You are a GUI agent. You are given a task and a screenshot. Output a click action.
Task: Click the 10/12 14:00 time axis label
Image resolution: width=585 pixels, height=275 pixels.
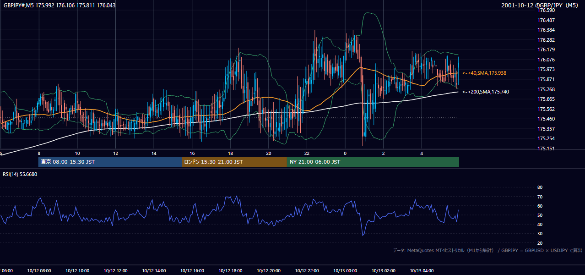(154, 271)
